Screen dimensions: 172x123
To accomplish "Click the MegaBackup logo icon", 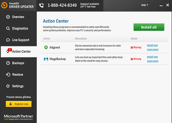I will (x=46, y=59).
